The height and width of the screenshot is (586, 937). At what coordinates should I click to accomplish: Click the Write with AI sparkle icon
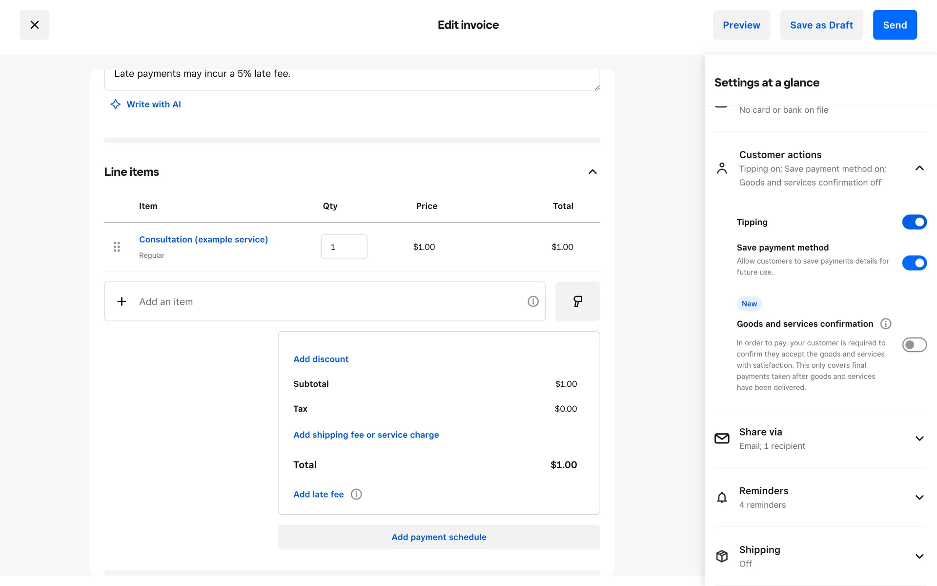tap(115, 104)
